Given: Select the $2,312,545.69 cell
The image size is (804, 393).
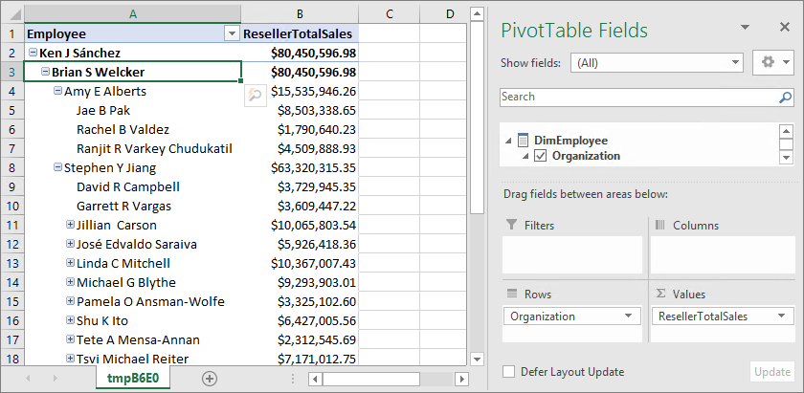Looking at the screenshot, I should point(300,339).
